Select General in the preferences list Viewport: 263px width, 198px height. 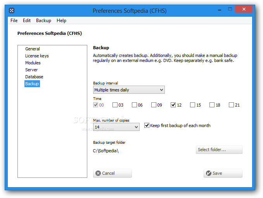pos(33,49)
